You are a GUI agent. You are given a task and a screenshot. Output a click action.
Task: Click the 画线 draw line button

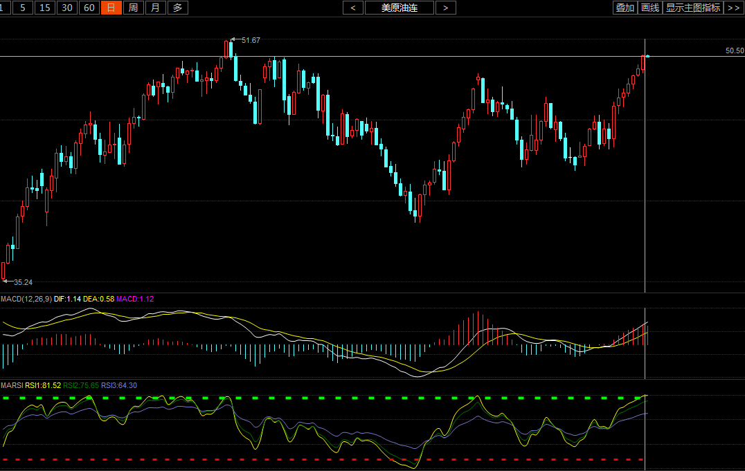tap(649, 8)
